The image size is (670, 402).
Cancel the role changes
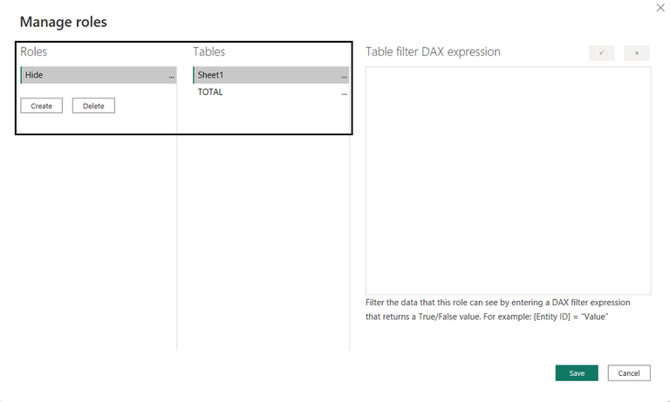tap(629, 373)
